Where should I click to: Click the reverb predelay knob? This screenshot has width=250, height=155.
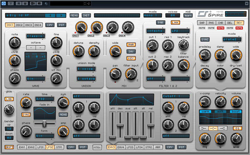(205, 55)
